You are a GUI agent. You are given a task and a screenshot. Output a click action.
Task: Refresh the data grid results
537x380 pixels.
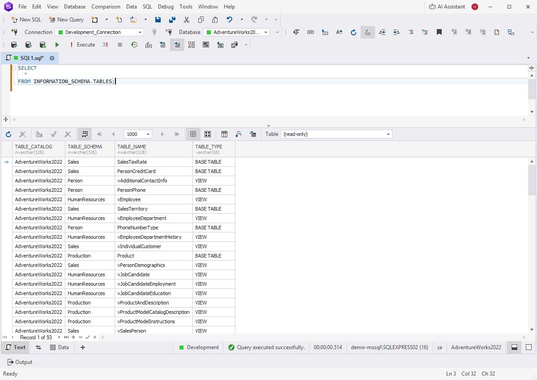9,134
